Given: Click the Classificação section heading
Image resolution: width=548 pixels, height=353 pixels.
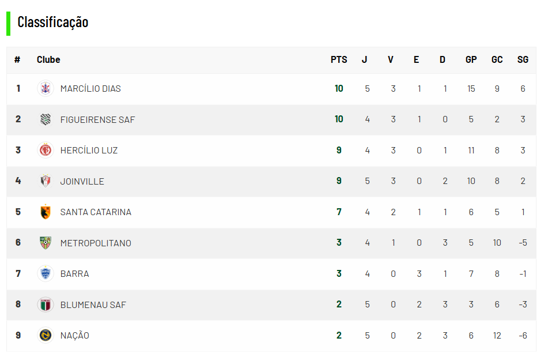Looking at the screenshot, I should point(53,22).
